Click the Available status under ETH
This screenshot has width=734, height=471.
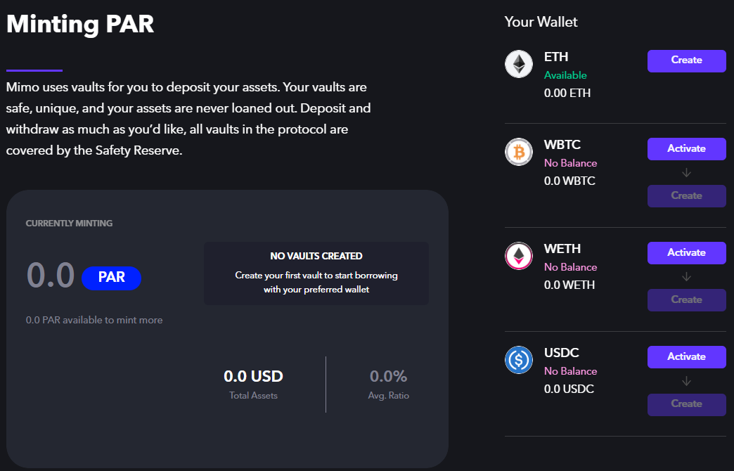(565, 75)
